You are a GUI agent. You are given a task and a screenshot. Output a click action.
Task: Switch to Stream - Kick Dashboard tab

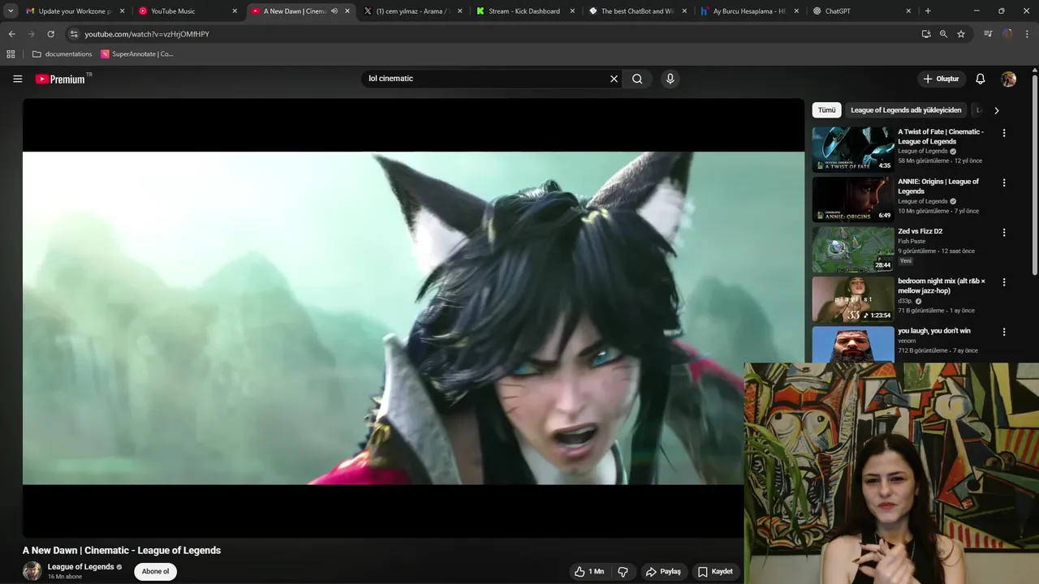pos(525,11)
